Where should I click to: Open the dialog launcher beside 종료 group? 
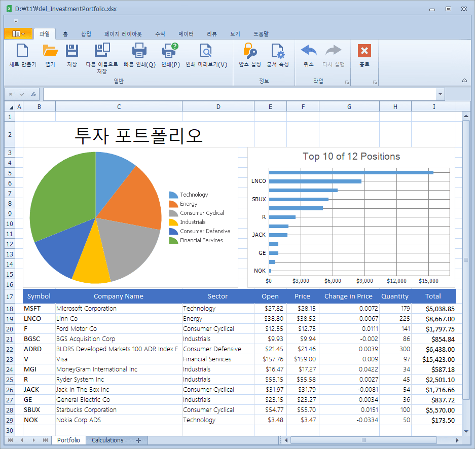point(375,83)
